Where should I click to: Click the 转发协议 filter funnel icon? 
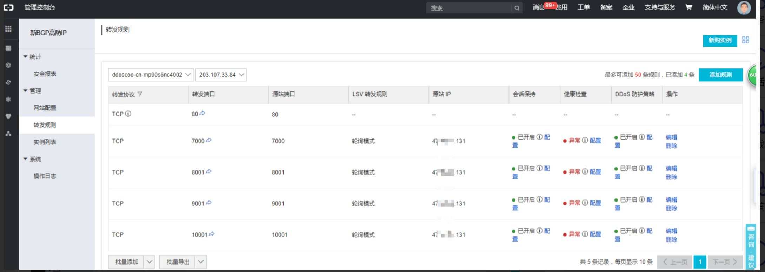(x=140, y=94)
